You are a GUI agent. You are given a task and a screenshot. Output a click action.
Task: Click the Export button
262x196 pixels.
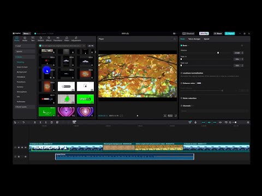click(x=230, y=34)
